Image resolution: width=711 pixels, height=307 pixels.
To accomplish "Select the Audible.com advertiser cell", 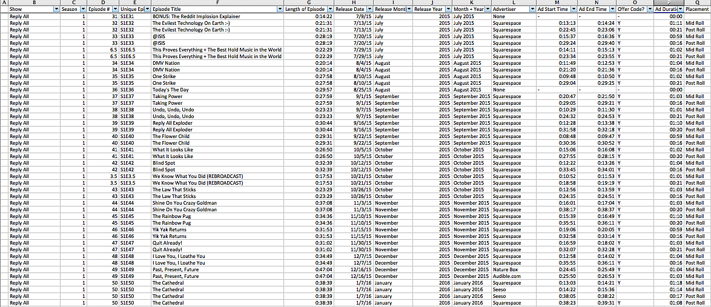I will click(x=514, y=276).
